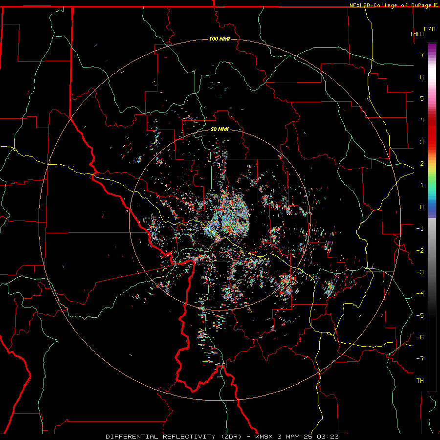Image resolution: width=440 pixels, height=440 pixels.
Task: Click the 2 value on the legend
Action: click(x=422, y=164)
